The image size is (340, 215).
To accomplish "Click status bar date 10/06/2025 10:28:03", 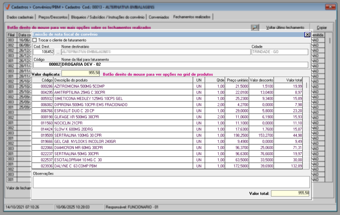I will [72, 207].
